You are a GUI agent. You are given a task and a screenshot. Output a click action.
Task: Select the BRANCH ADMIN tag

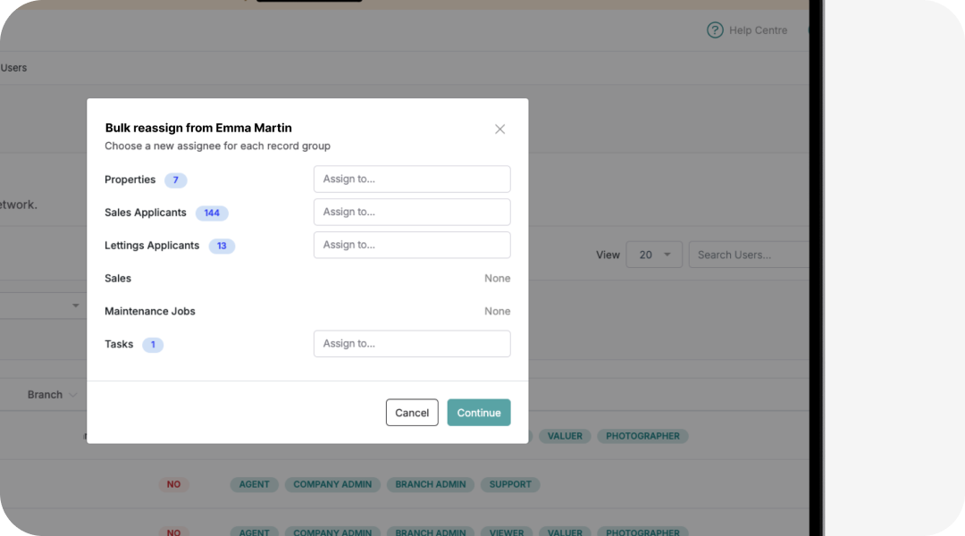click(x=430, y=484)
